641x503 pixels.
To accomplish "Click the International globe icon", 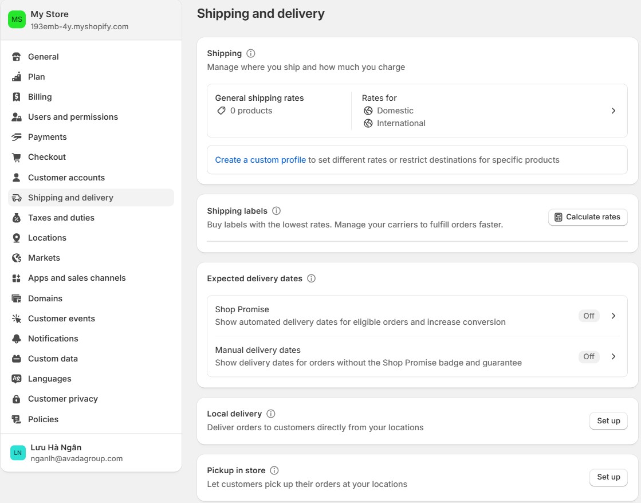I will (x=368, y=124).
